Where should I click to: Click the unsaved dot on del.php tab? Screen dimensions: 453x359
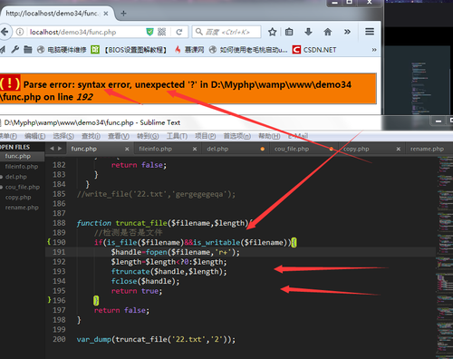[263, 149]
